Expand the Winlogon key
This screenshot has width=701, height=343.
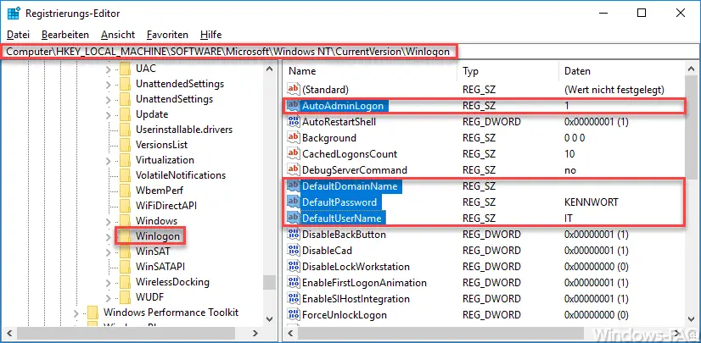(108, 237)
